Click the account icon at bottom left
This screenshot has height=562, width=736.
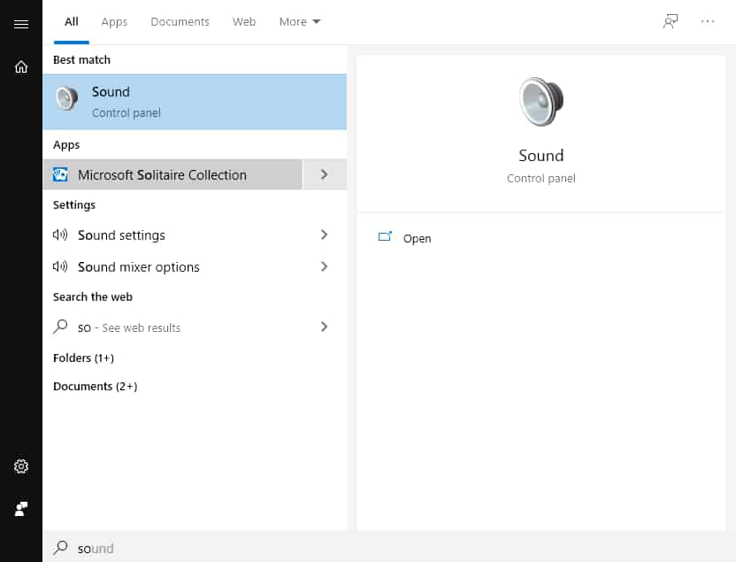21,509
